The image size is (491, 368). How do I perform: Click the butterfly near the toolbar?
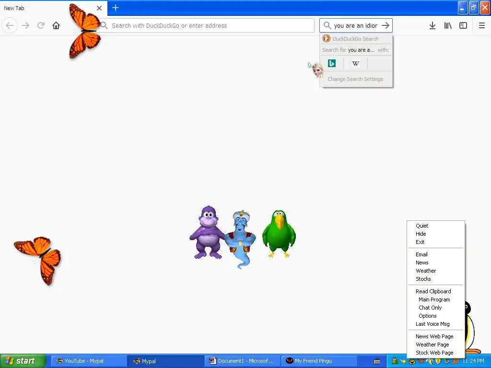point(85,31)
